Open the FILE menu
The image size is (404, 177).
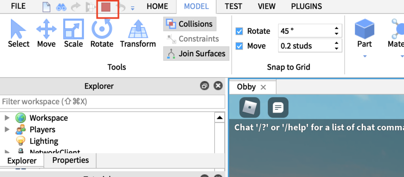click(x=18, y=6)
